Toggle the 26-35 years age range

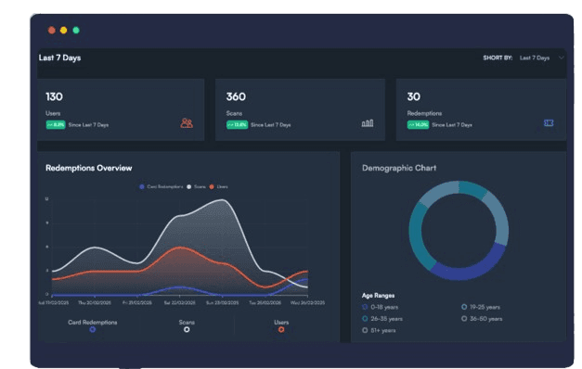tap(382, 319)
